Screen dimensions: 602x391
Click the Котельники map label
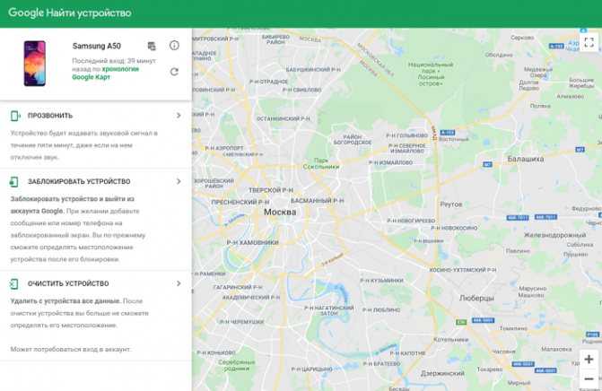[450, 340]
